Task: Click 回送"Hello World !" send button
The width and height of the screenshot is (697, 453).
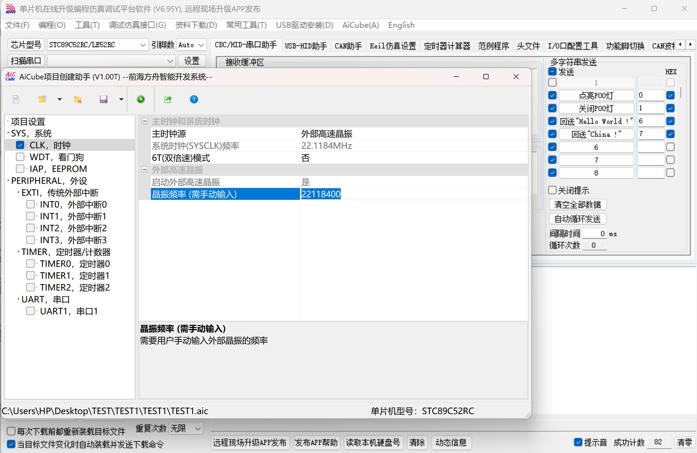Action: [596, 121]
